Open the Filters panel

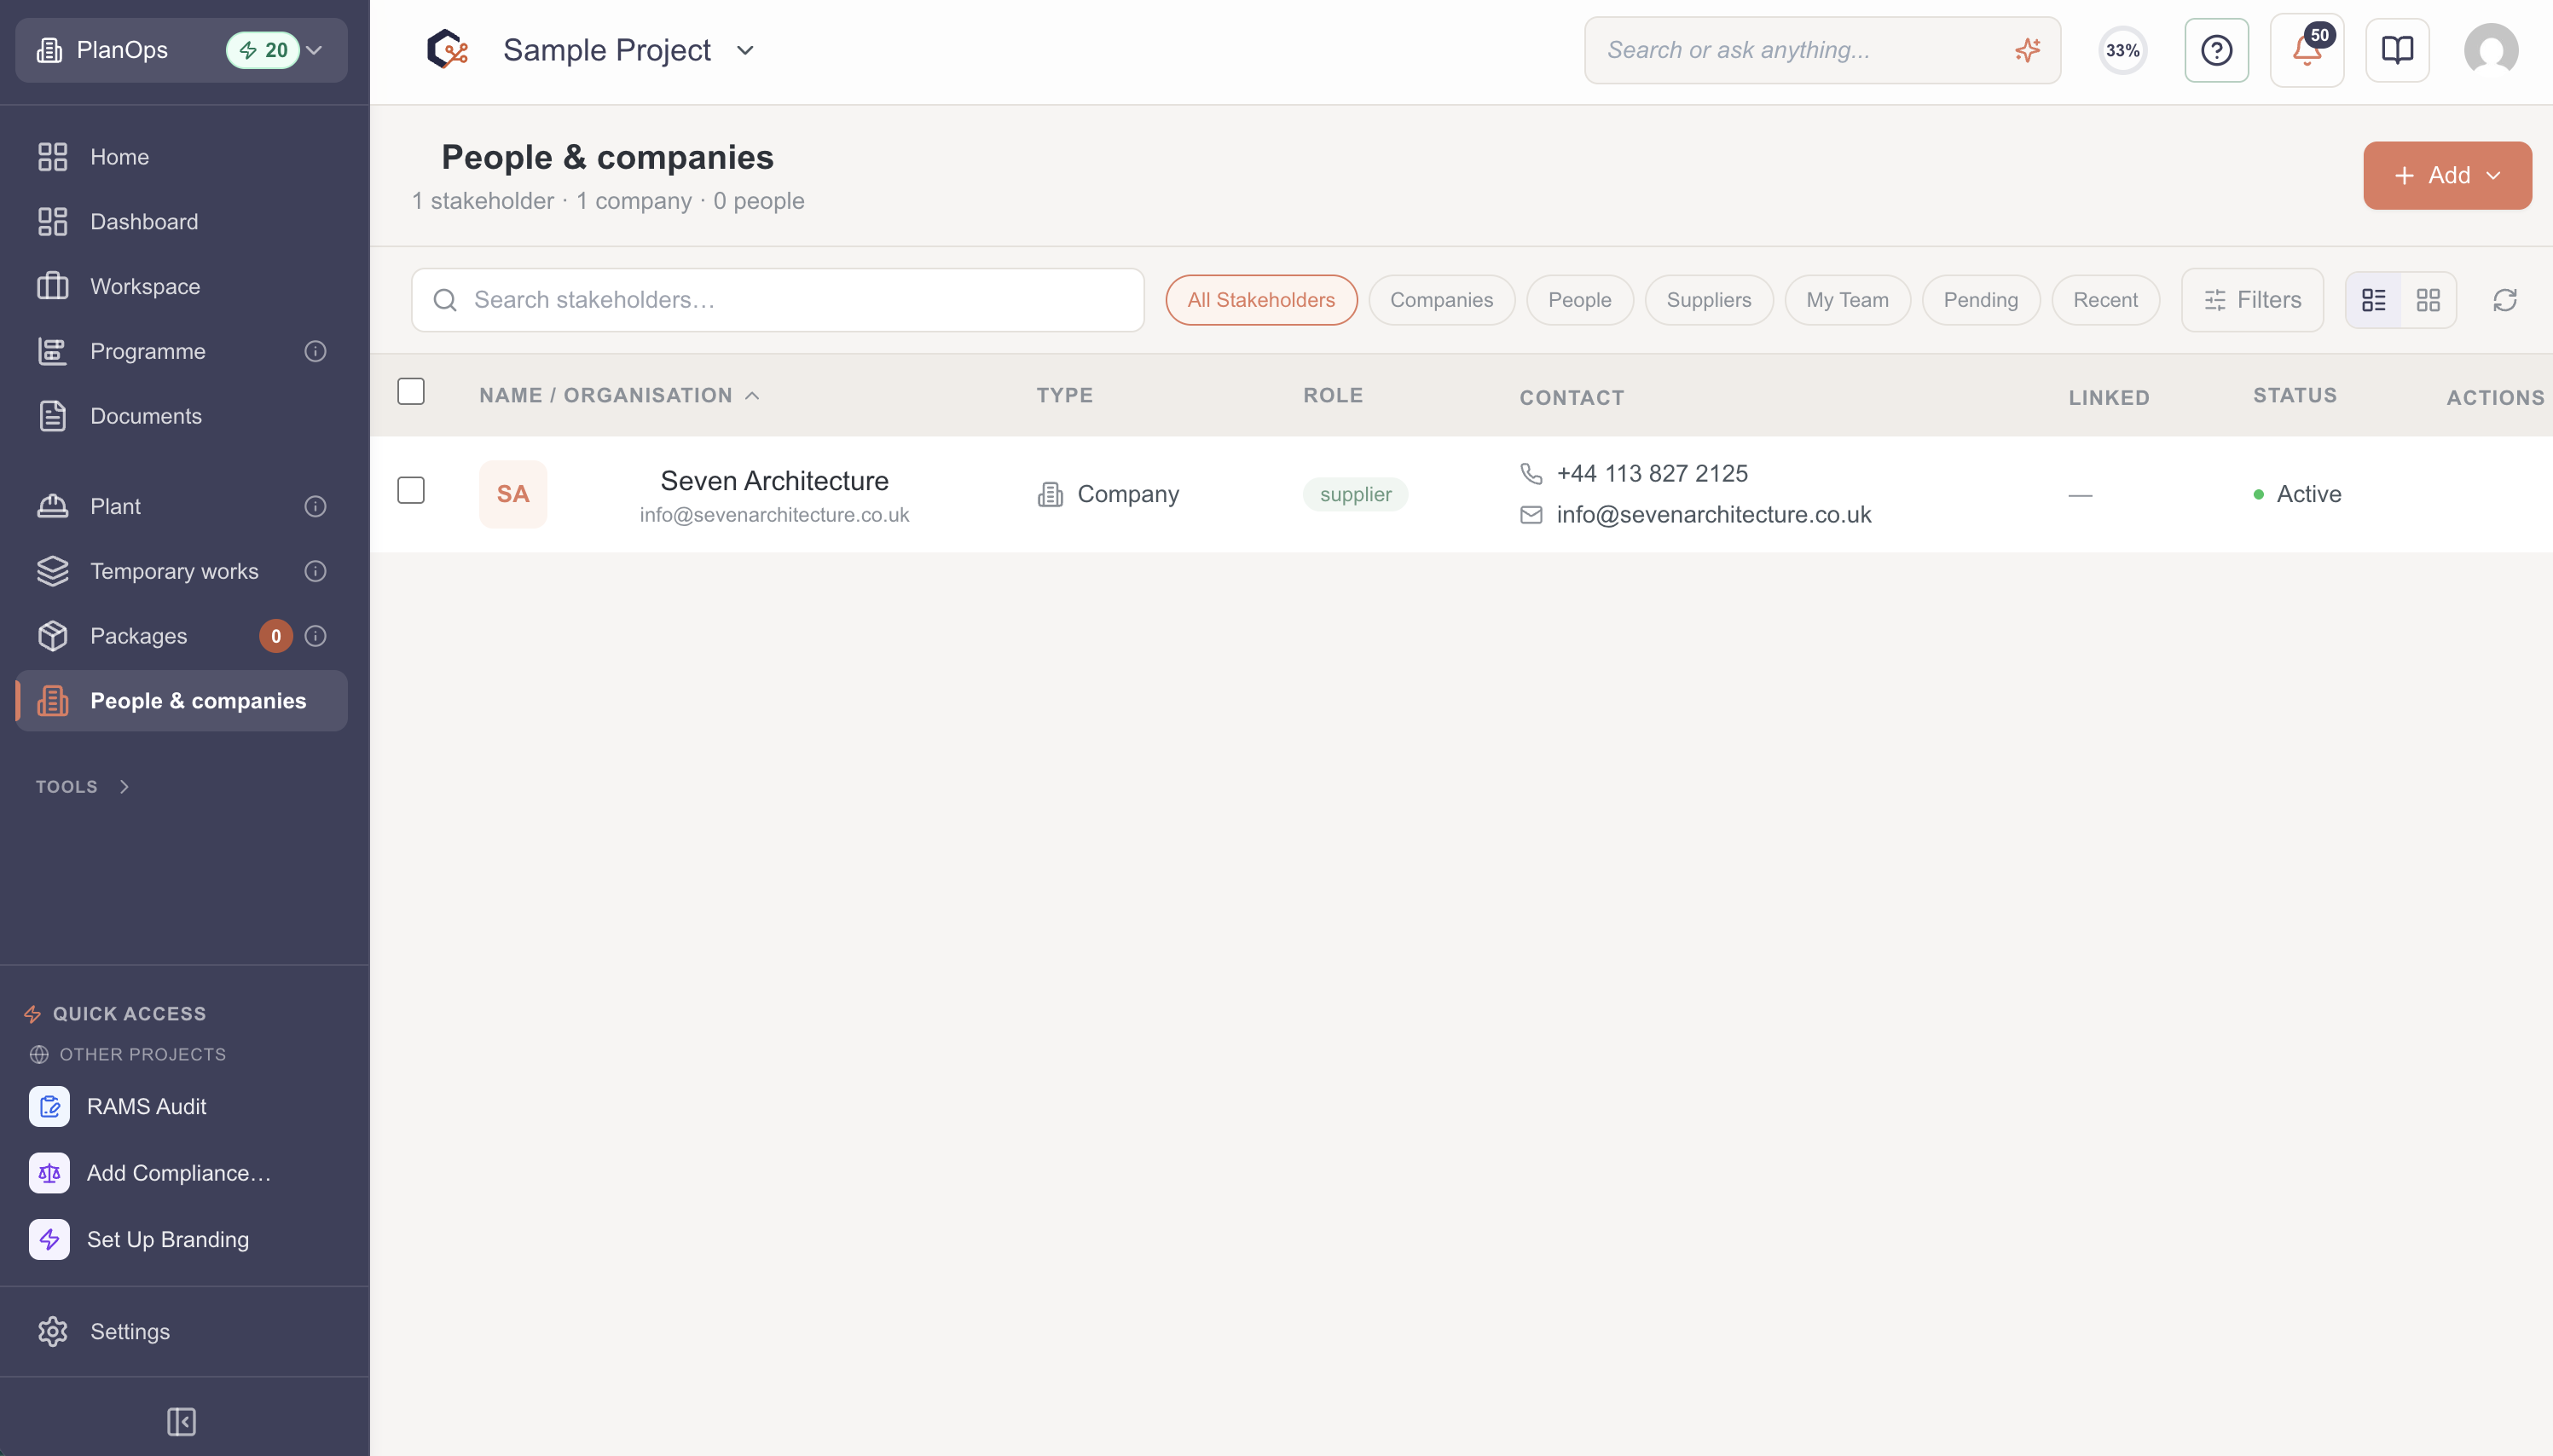point(2252,300)
